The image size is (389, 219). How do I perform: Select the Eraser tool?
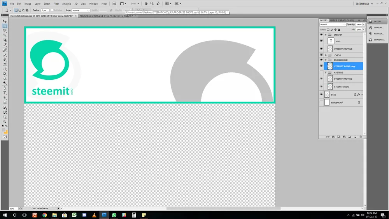tap(5, 69)
